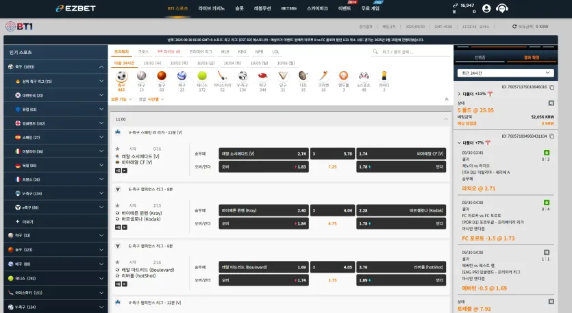Copy bet ID 760571379010646016
The image size is (572, 313).
tap(551, 87)
